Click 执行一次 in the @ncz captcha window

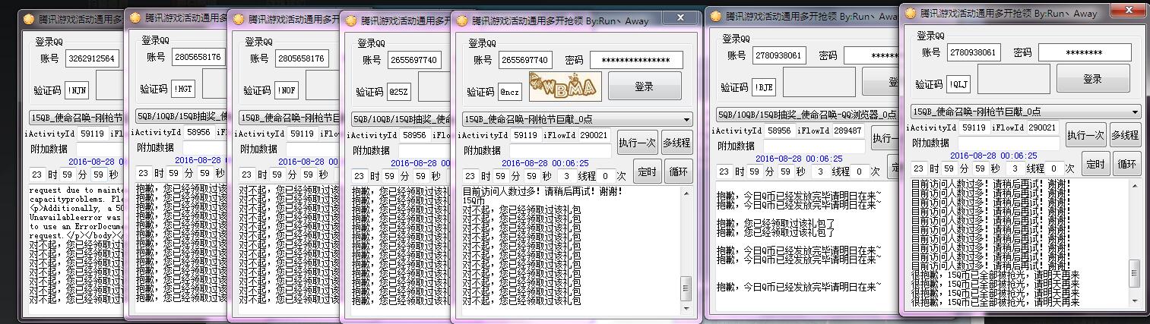[x=637, y=142]
